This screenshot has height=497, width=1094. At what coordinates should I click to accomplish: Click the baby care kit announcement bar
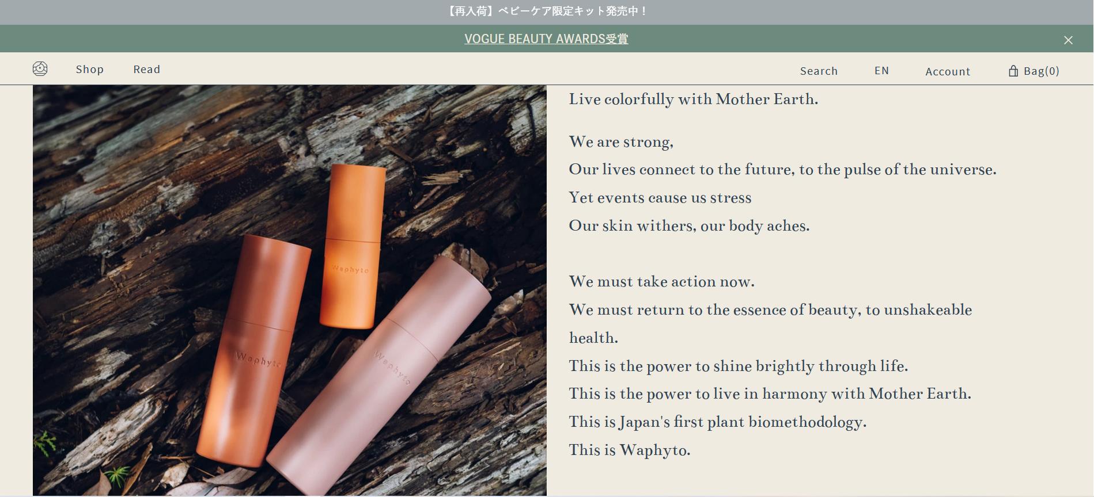point(547,12)
